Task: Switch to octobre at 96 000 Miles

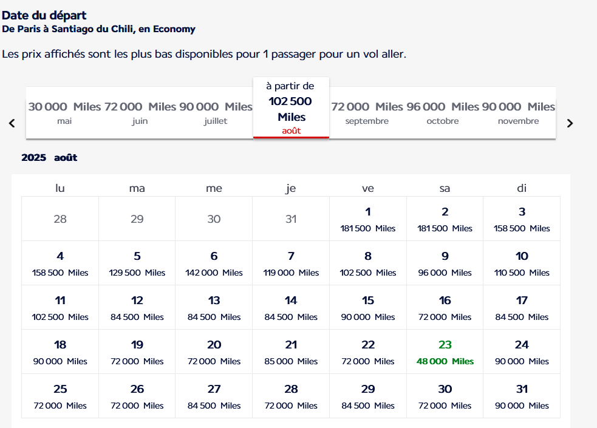Action: point(442,113)
